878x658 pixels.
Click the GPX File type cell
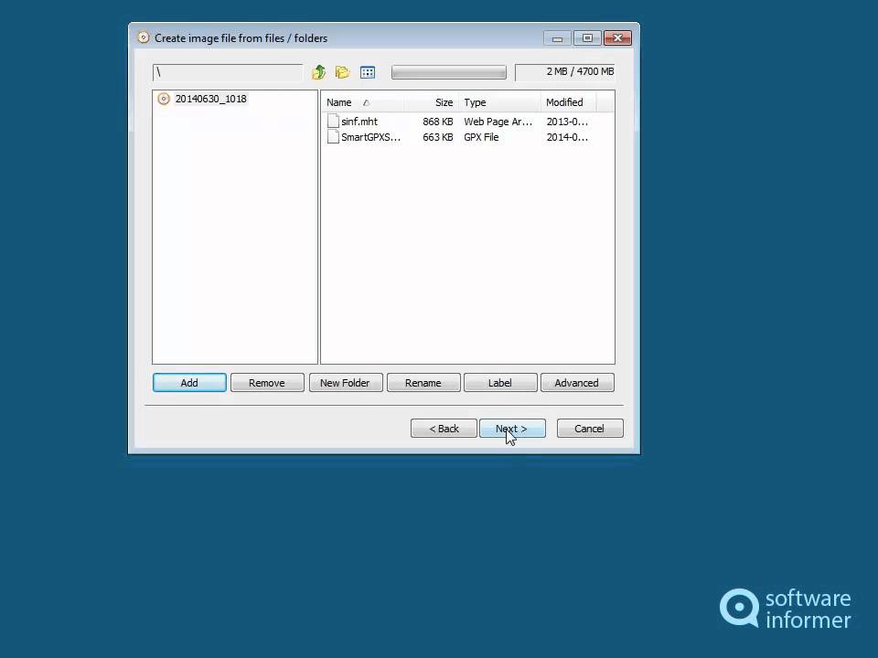[481, 137]
